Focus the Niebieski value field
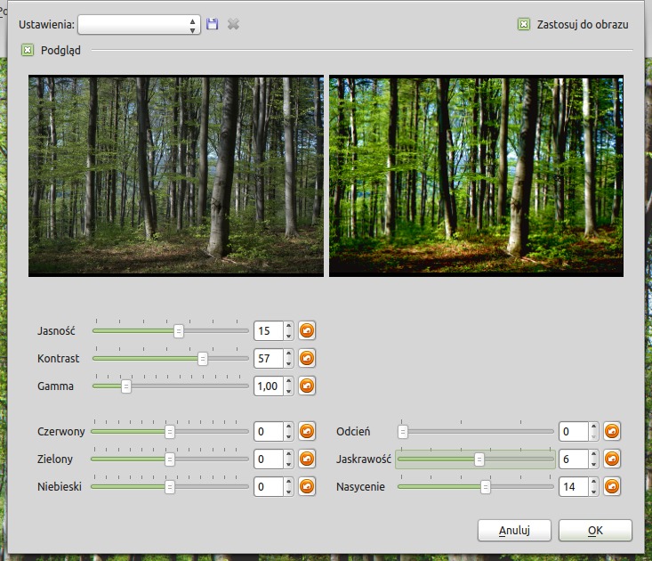The height and width of the screenshot is (561, 652). (x=269, y=486)
